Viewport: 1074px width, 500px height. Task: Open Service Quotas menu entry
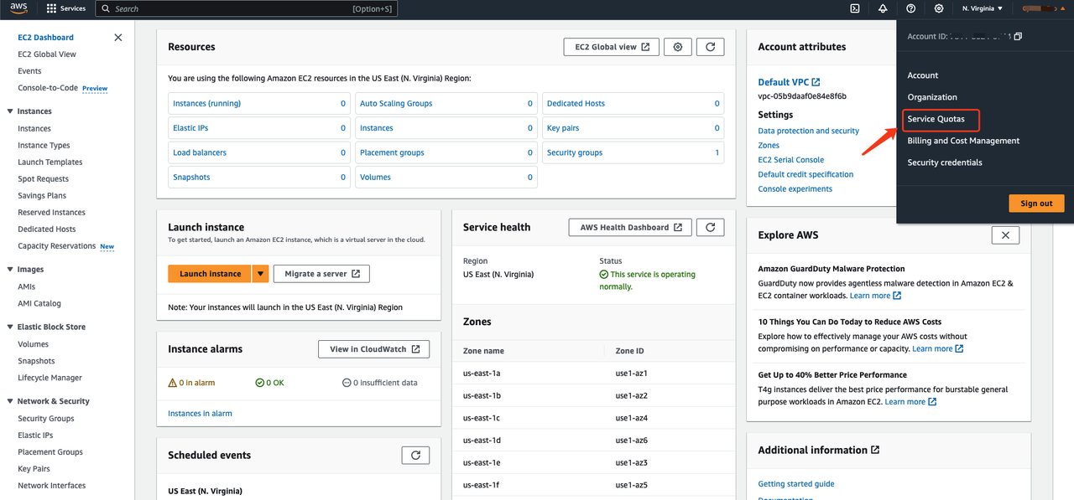[936, 119]
